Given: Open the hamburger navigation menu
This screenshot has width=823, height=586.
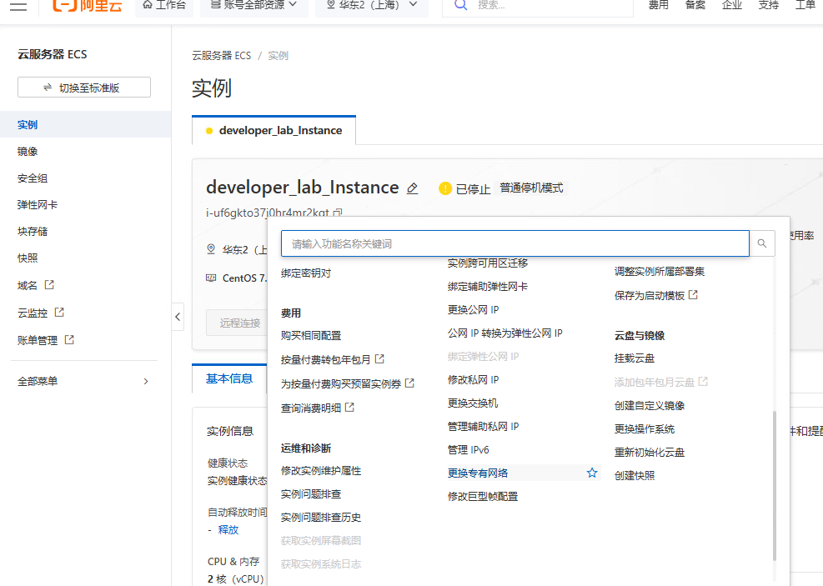Looking at the screenshot, I should click(18, 7).
